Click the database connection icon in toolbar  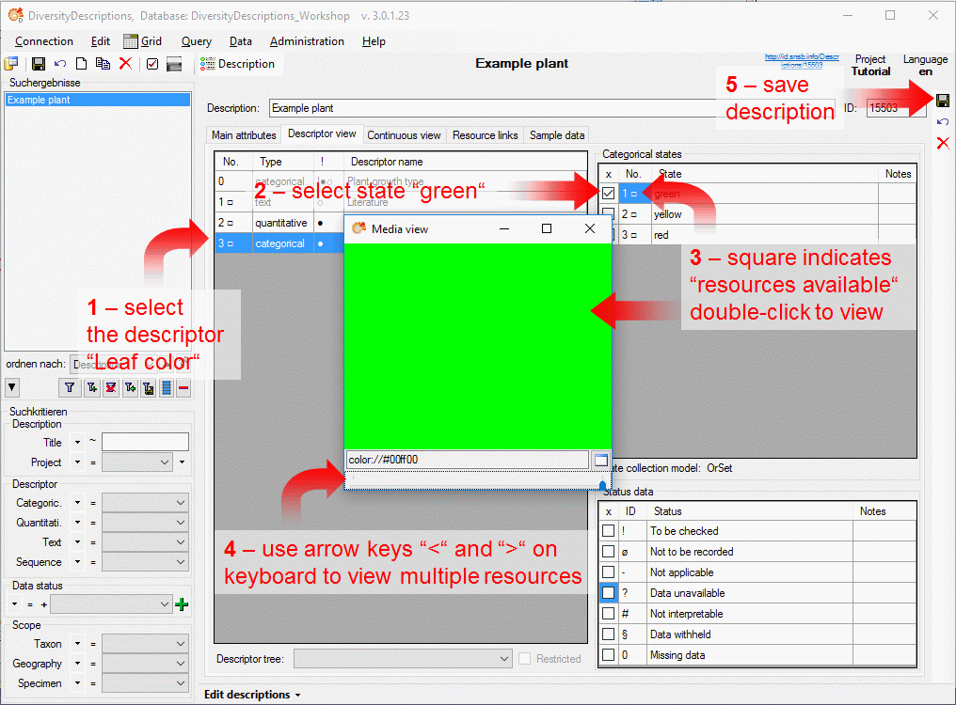point(11,63)
